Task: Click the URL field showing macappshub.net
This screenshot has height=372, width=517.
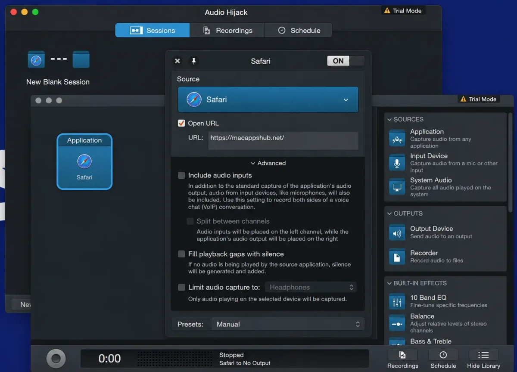Action: tap(283, 141)
